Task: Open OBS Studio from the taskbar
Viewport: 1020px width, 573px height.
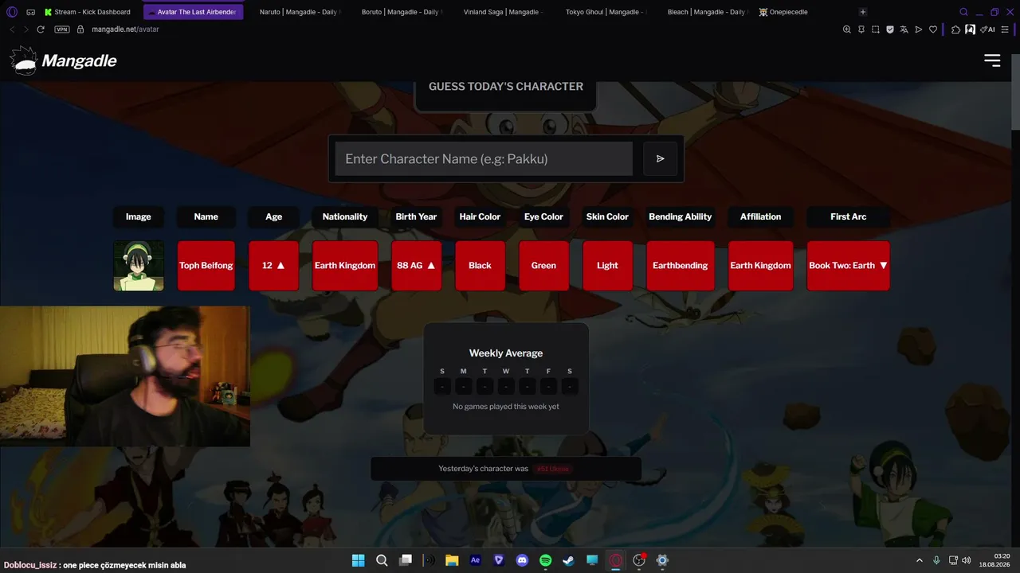Action: pos(638,560)
